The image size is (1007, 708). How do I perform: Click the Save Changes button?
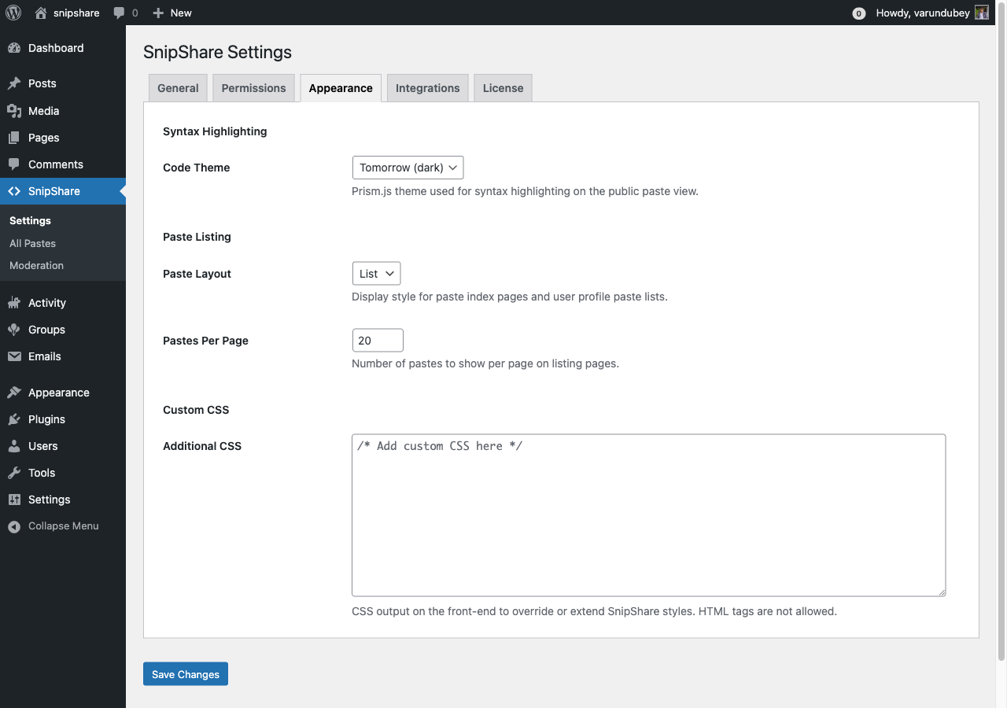click(x=185, y=673)
